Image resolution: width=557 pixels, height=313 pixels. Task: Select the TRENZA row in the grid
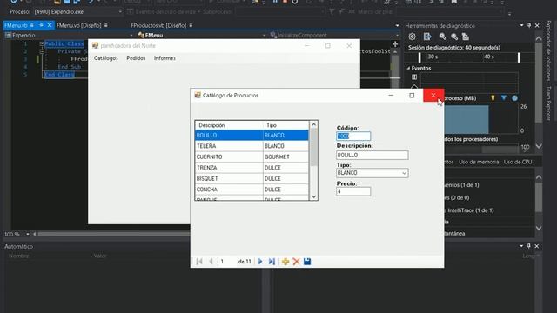coord(252,168)
